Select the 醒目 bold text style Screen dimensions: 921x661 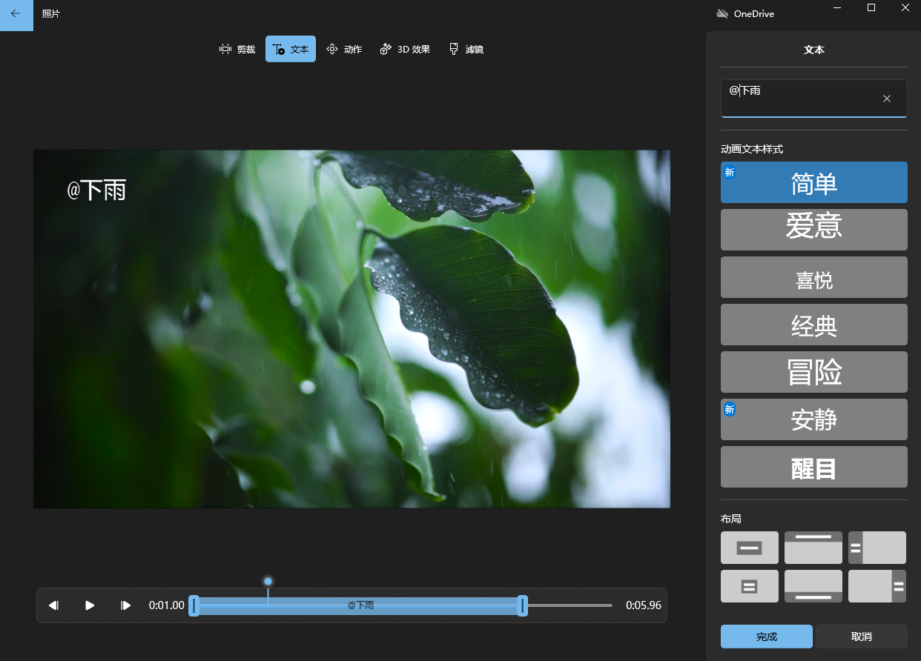click(x=814, y=467)
